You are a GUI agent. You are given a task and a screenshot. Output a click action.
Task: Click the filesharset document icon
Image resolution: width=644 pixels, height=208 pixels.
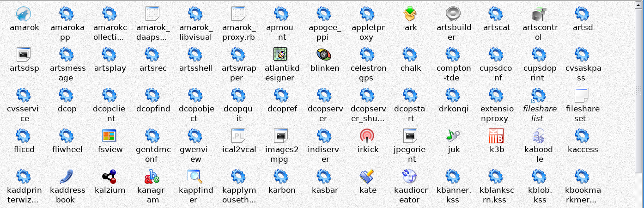tap(583, 95)
